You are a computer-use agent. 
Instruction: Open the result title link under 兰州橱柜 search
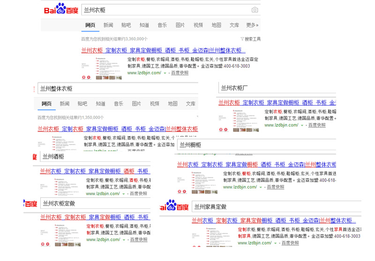(x=256, y=165)
